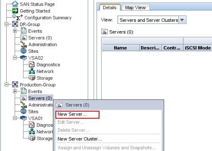
Task: Collapse the DR-Group tree node
Action: [6, 24]
